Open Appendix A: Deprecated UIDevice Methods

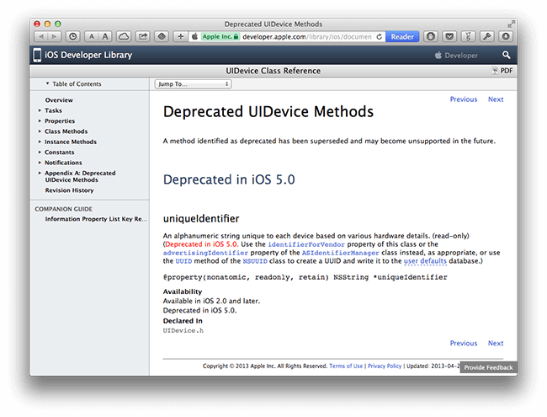[x=80, y=176]
